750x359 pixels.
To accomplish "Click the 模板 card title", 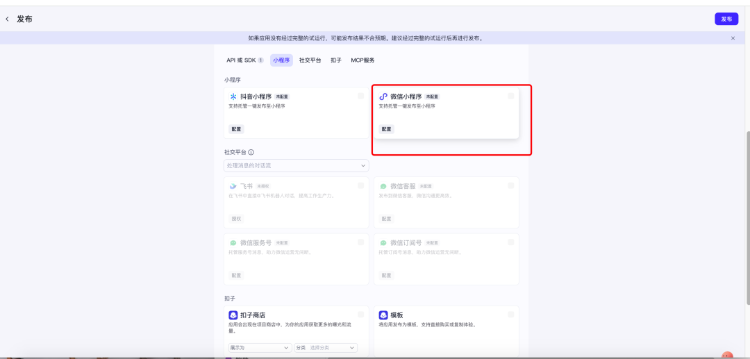I will point(397,315).
